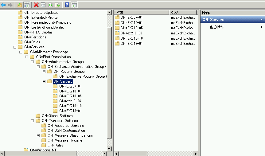Click list pane horizontal scroll left arrow

pos(116,154)
